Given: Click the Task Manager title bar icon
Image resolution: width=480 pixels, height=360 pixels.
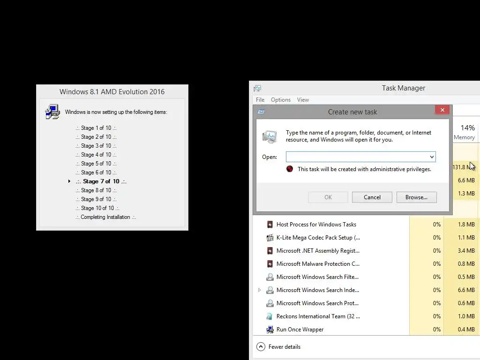Looking at the screenshot, I should click(x=257, y=89).
